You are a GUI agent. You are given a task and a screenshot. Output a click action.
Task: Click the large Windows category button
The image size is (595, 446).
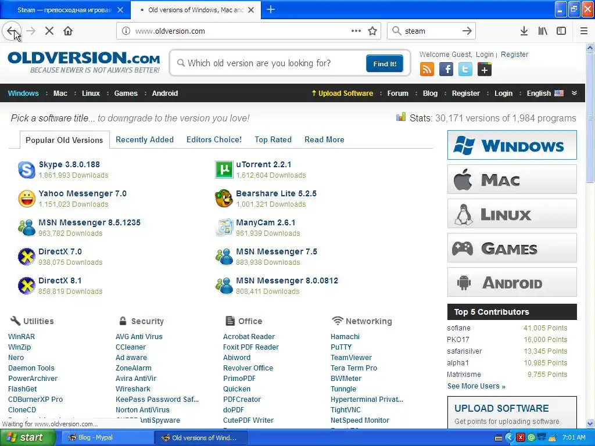click(x=512, y=145)
